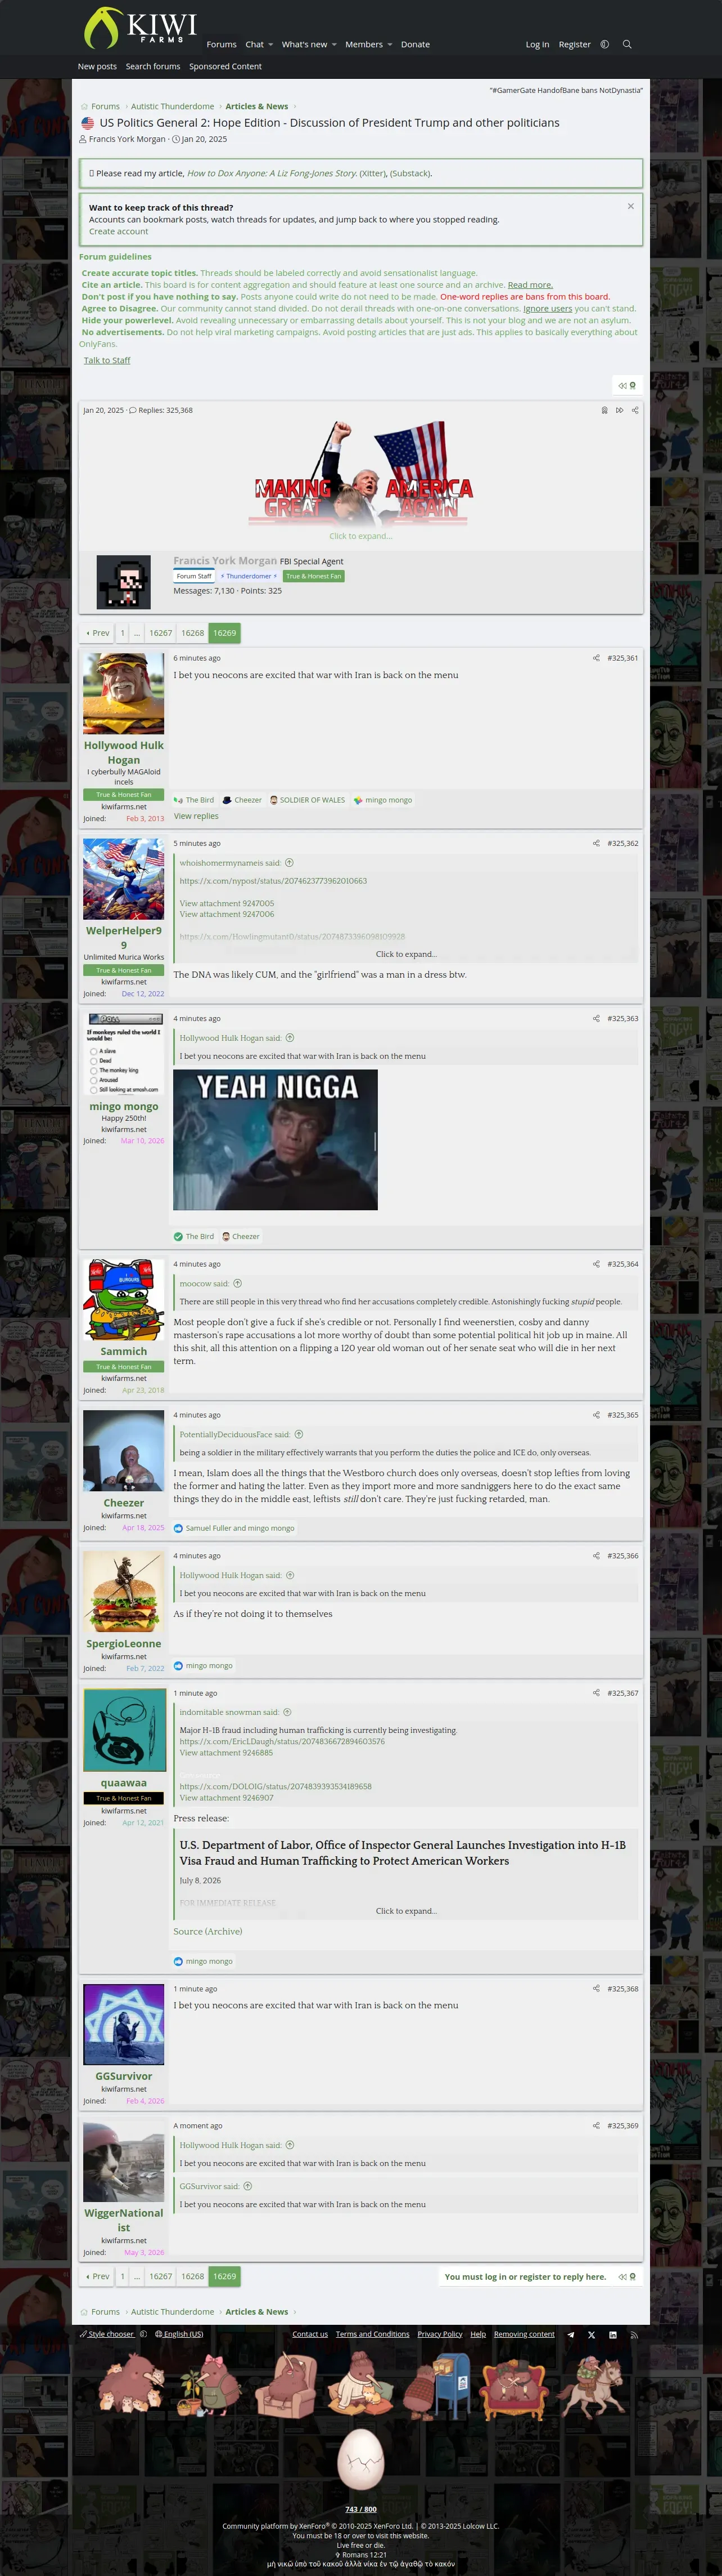Click the 'GGSurvivor' username under the avatar

coord(124,2077)
